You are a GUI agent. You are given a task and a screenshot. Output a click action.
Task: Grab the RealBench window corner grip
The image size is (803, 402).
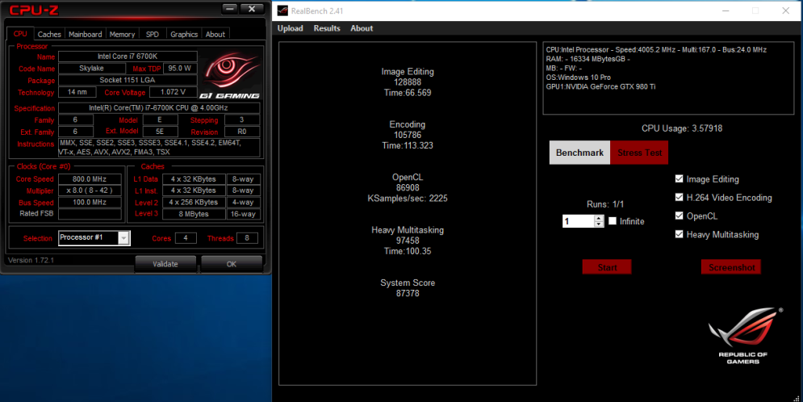(x=797, y=398)
